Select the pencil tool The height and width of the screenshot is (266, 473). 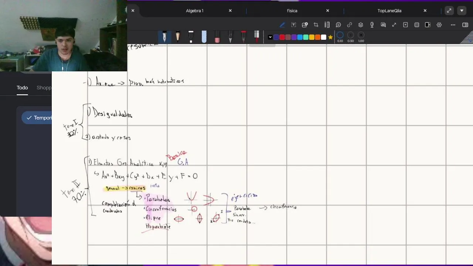click(178, 37)
